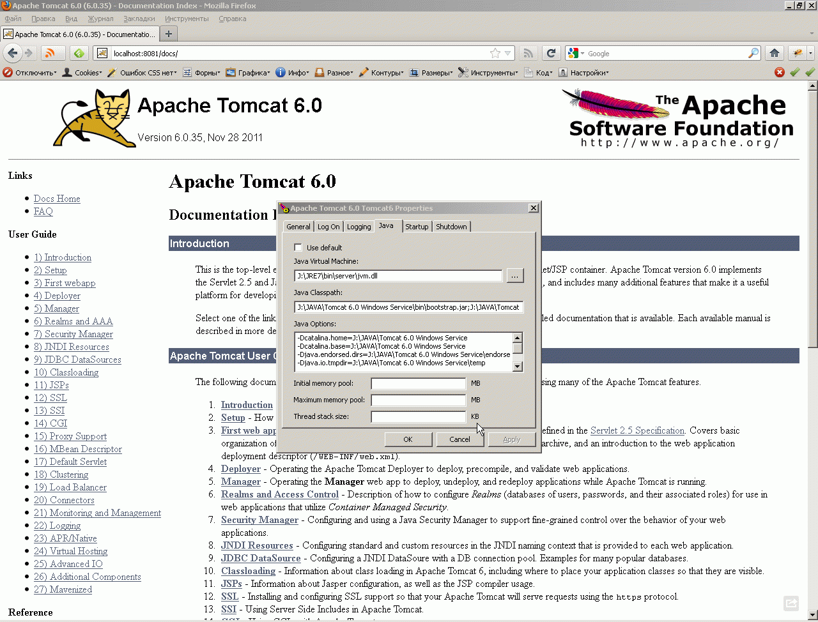Expand the Firebug button dropdown arrow

[x=811, y=53]
